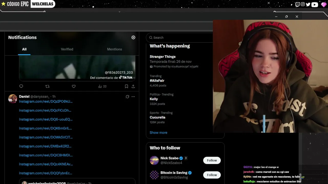
Task: Click the @danyssan_ handle
Action: click(40, 97)
